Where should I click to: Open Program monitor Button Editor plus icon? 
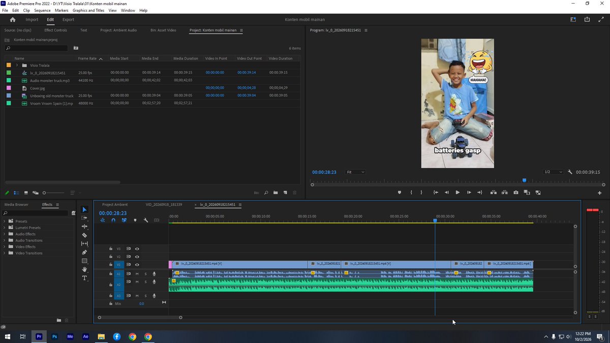pyautogui.click(x=600, y=193)
